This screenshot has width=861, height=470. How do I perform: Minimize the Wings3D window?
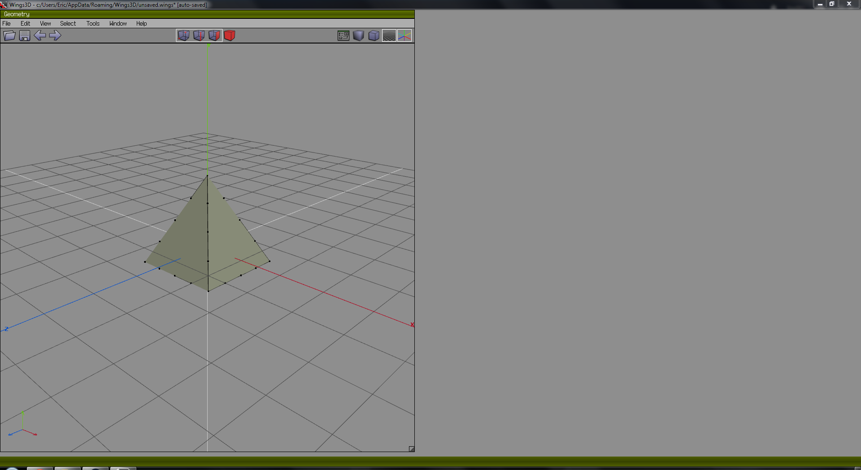click(820, 4)
